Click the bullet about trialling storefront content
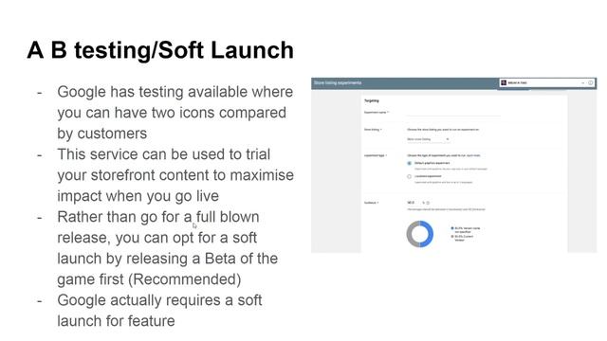 175,174
